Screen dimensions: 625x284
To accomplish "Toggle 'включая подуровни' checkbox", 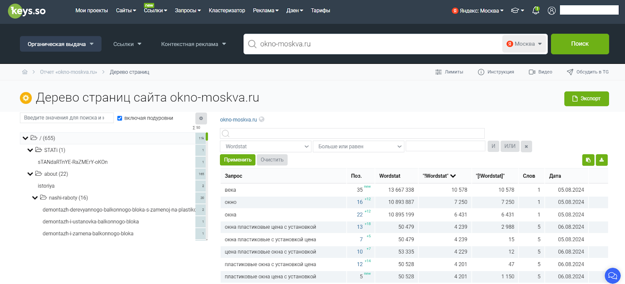I will point(120,118).
